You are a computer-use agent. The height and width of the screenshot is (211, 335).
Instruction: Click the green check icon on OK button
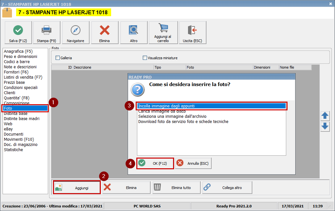tap(141, 163)
